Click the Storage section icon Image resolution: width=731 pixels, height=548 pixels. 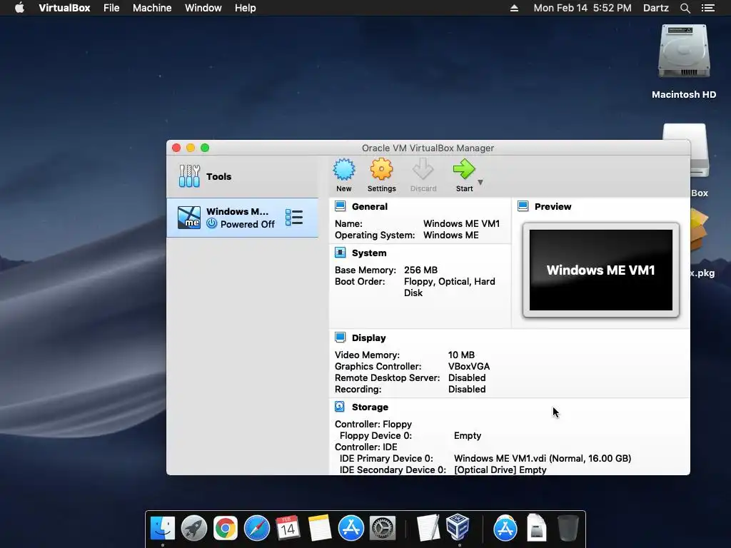click(340, 407)
